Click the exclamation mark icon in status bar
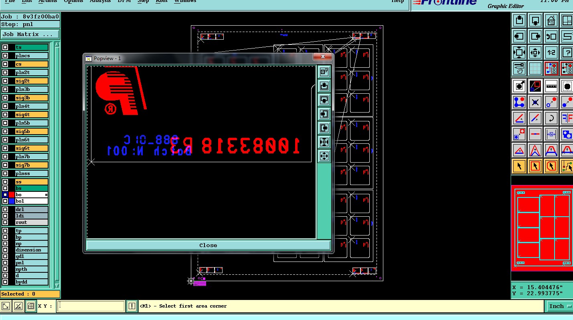The image size is (573, 320). [x=132, y=306]
